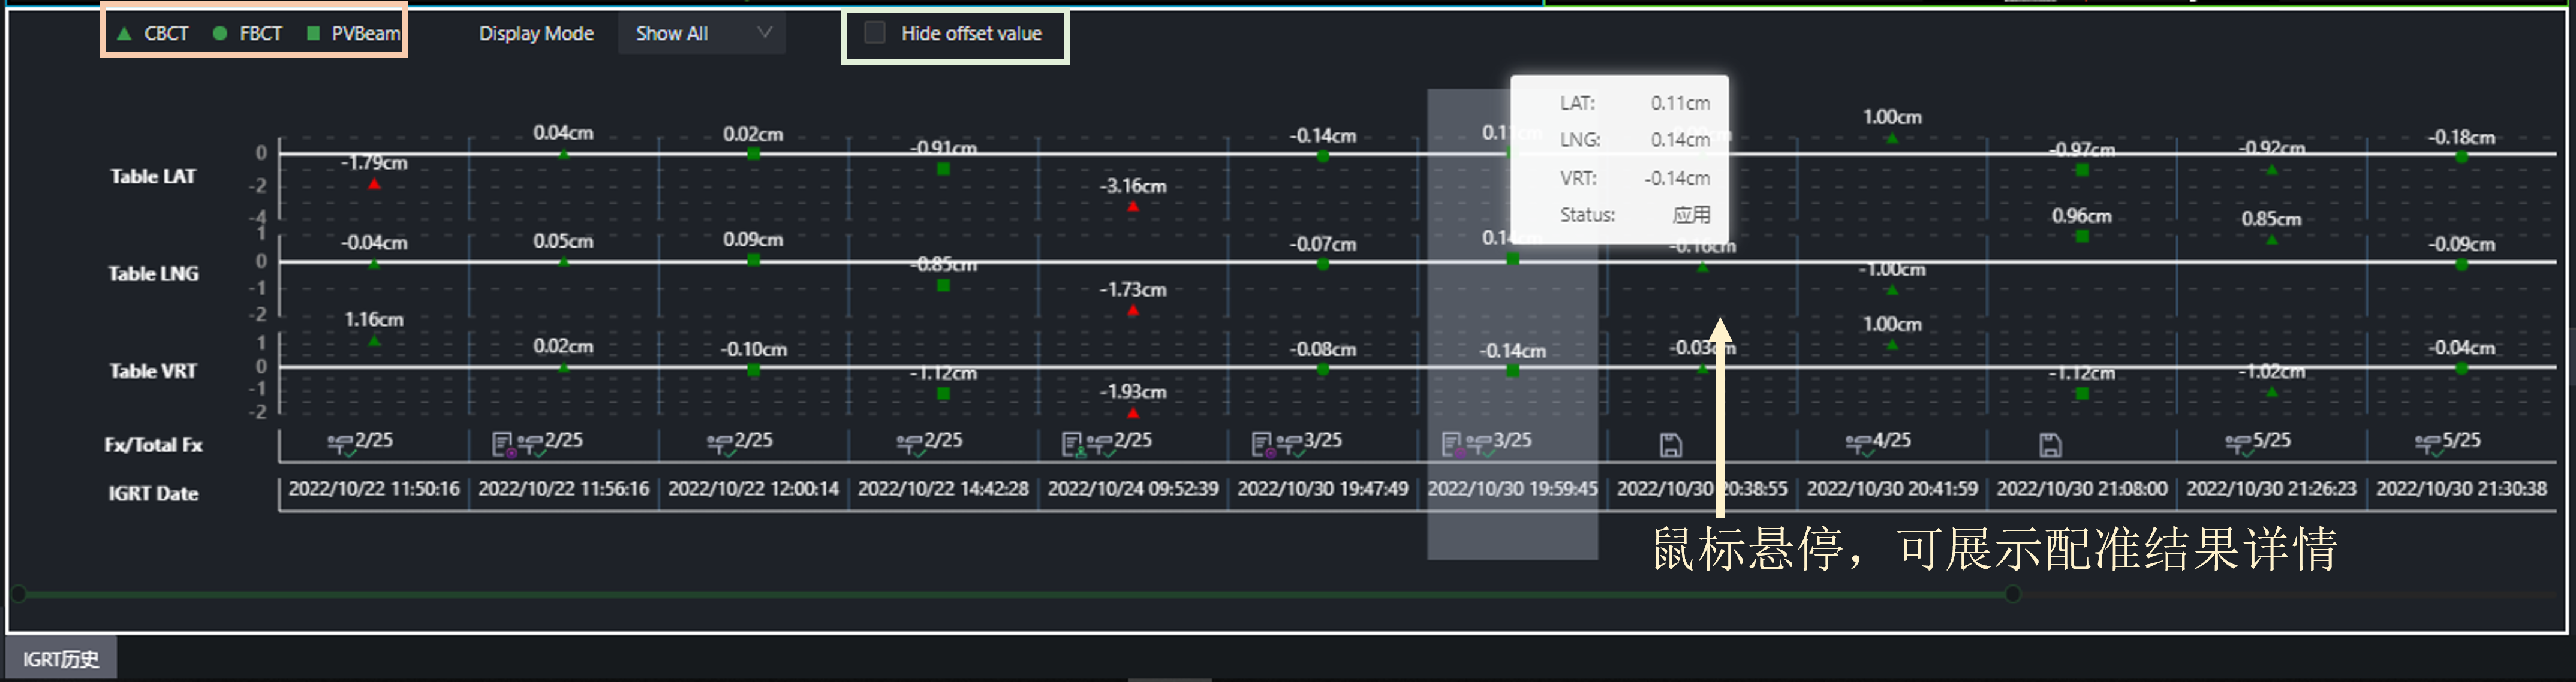Click green square marker under Table LNG 0.09cm

pos(753,260)
